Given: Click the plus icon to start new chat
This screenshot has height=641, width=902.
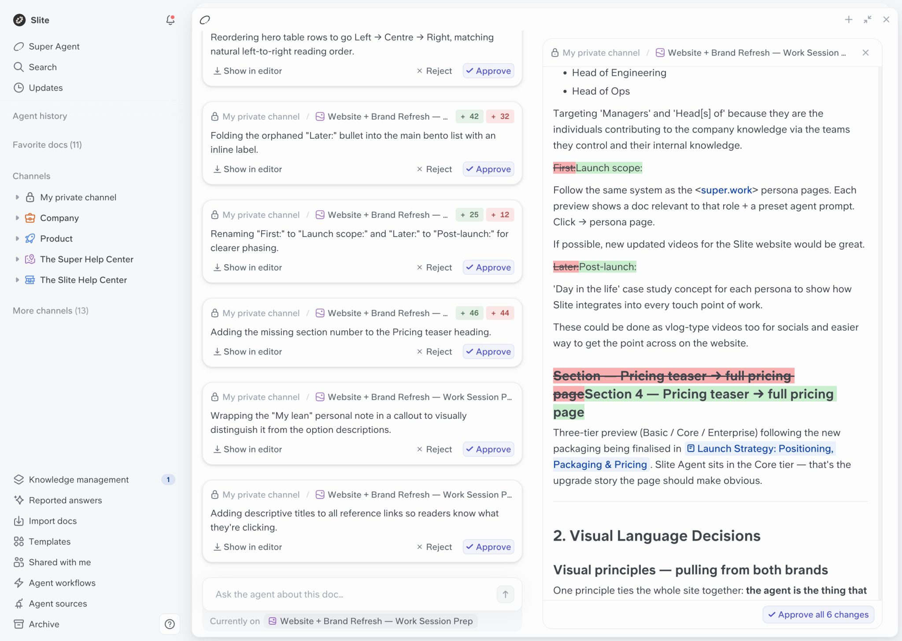Looking at the screenshot, I should click(x=849, y=20).
